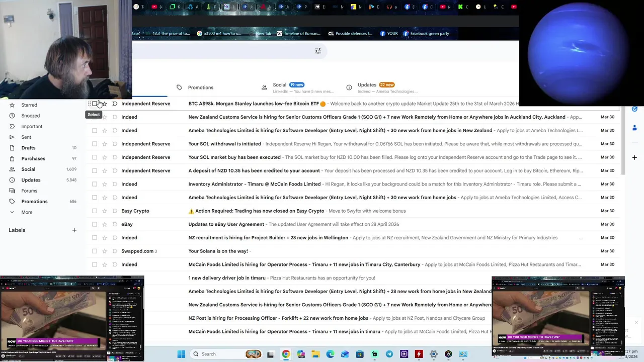Open Social category in left sidebar

tap(28, 169)
